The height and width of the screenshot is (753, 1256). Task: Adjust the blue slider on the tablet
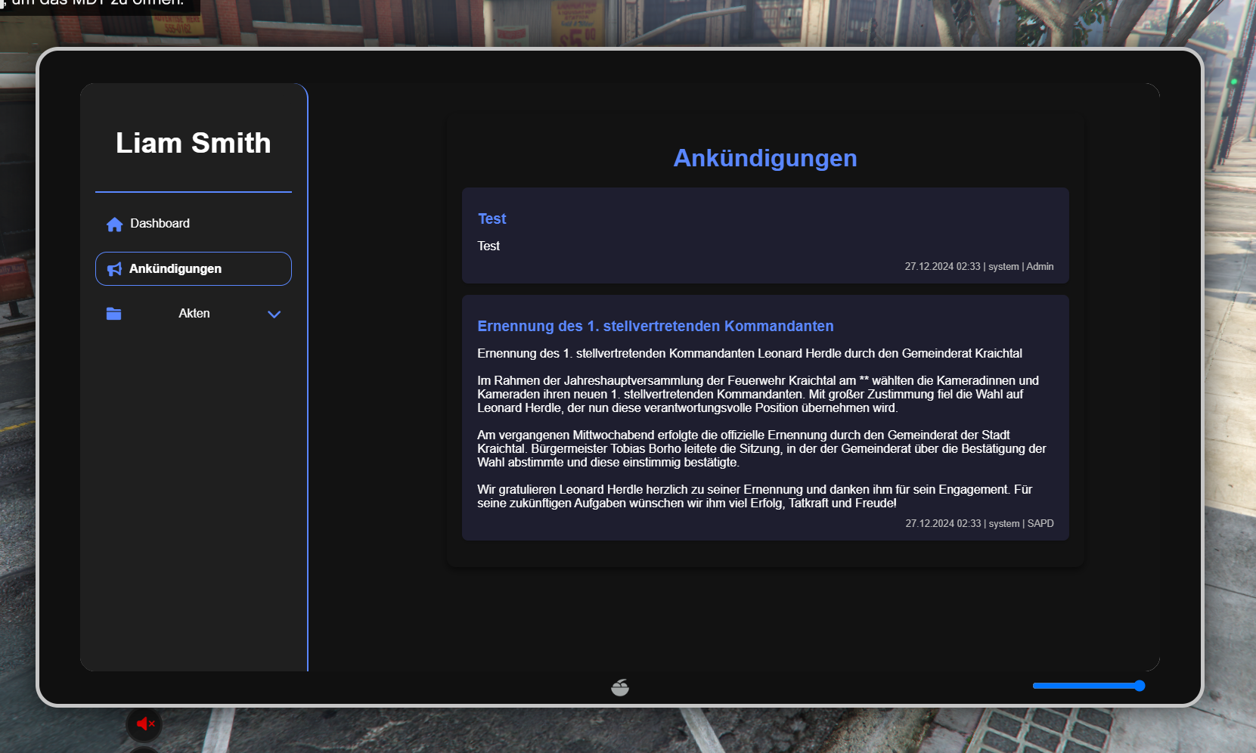[x=1089, y=686]
